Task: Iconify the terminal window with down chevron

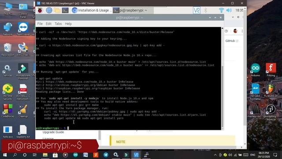Action: click(210, 18)
